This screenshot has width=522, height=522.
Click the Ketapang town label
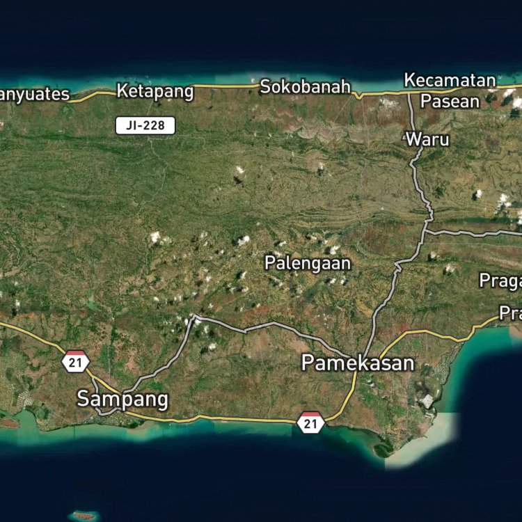click(155, 91)
